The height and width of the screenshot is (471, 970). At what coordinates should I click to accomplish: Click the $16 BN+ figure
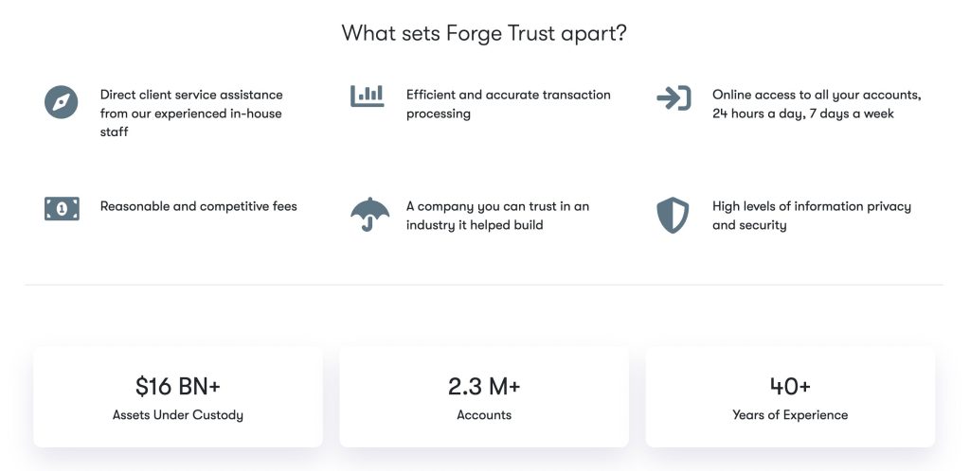178,386
